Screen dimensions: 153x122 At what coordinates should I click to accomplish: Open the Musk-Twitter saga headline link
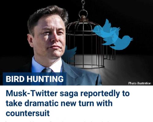click(x=68, y=103)
